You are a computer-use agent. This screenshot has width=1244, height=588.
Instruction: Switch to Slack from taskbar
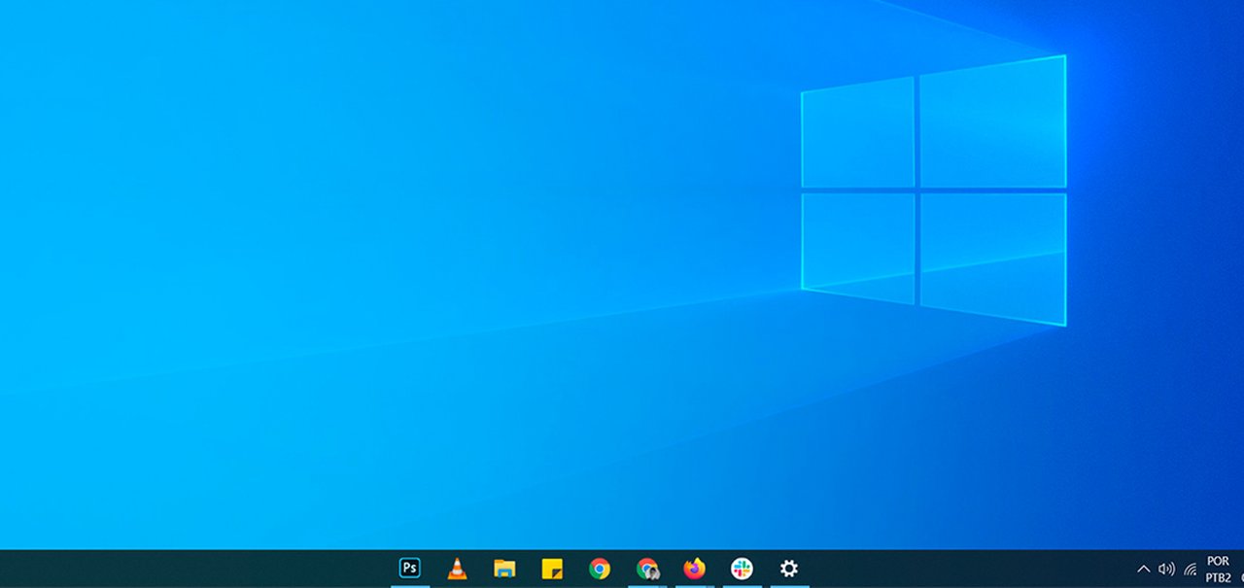tap(742, 569)
